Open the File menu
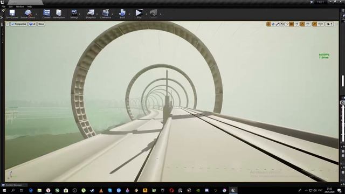Screen dimensions: 345x194 pos(3,6)
